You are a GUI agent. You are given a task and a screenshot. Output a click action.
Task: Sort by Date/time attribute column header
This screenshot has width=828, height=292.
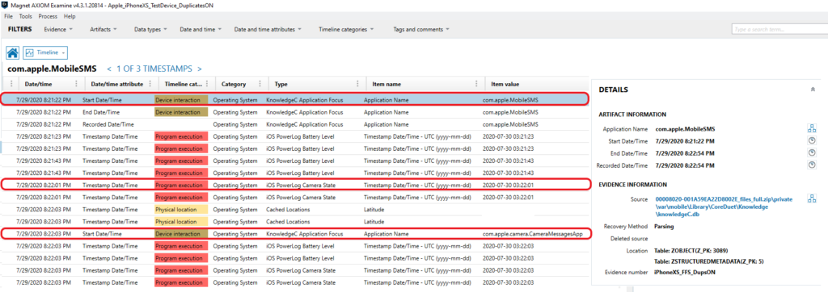coord(117,84)
